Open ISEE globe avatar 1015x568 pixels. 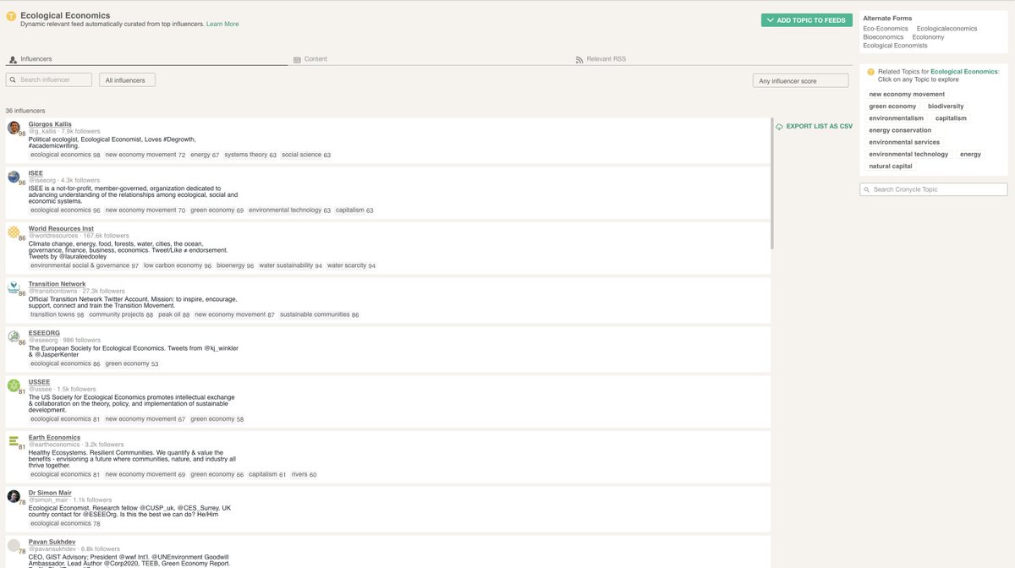click(x=14, y=177)
